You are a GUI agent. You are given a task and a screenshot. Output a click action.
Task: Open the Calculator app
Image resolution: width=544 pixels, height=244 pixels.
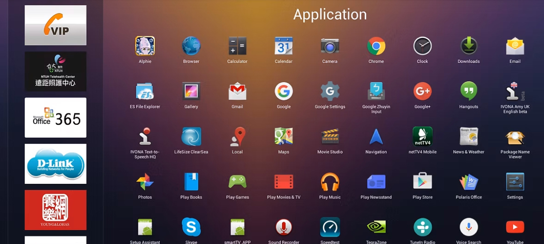pos(237,46)
